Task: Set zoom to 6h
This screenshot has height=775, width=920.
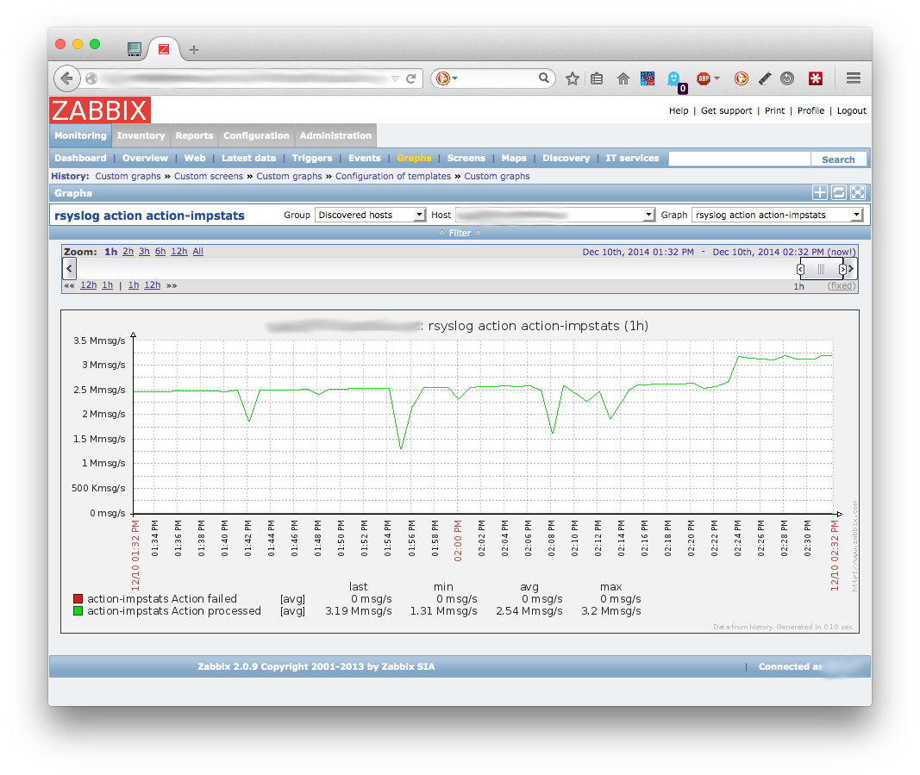Action: point(160,251)
